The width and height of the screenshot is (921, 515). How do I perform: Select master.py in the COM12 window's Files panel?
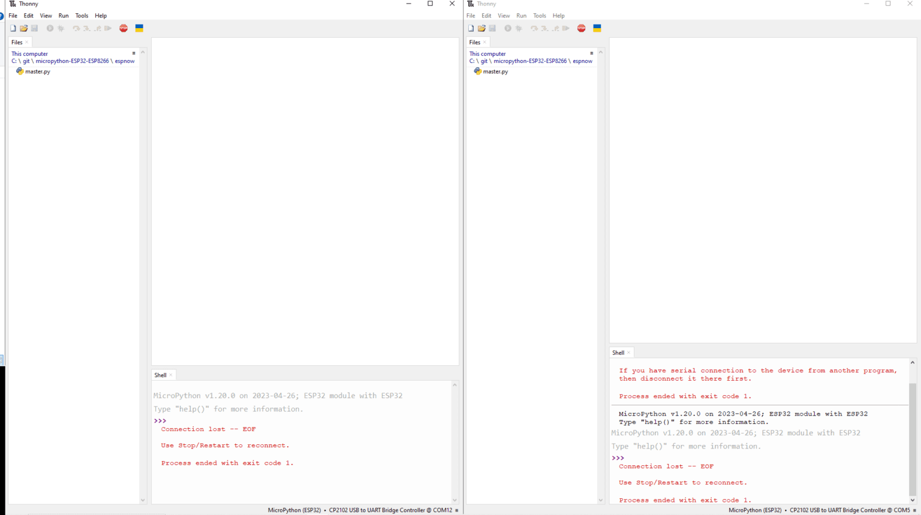coord(33,71)
